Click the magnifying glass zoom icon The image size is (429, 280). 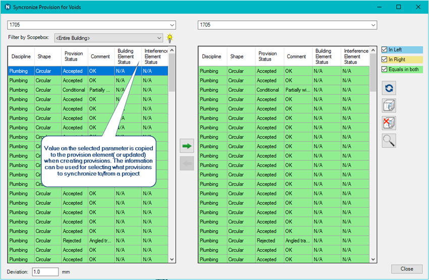[x=389, y=141]
